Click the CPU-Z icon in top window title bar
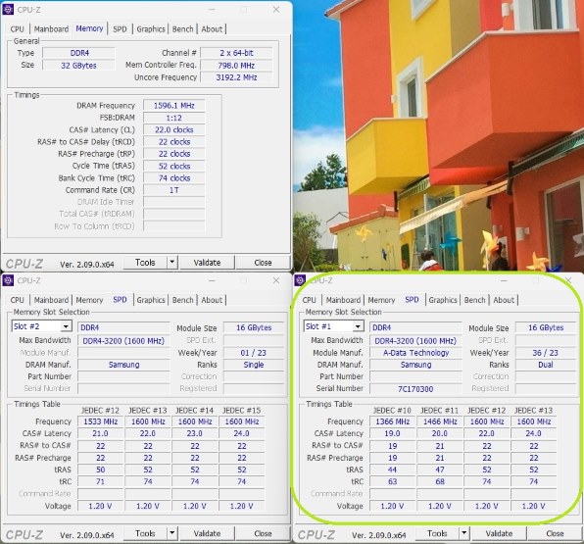The image size is (584, 544). (8, 10)
